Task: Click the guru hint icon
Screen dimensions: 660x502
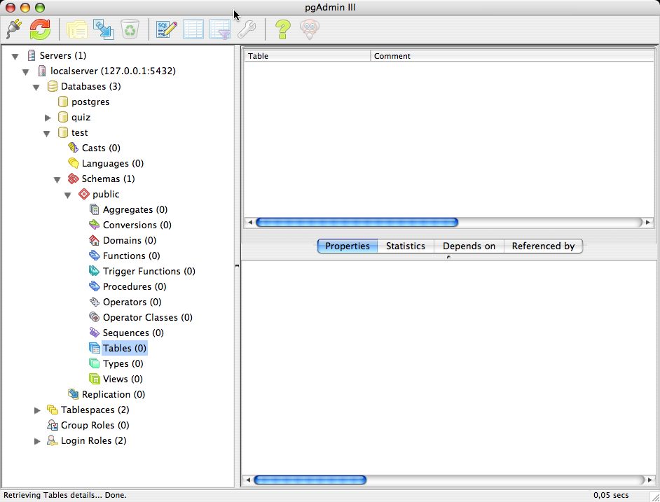Action: tap(309, 29)
